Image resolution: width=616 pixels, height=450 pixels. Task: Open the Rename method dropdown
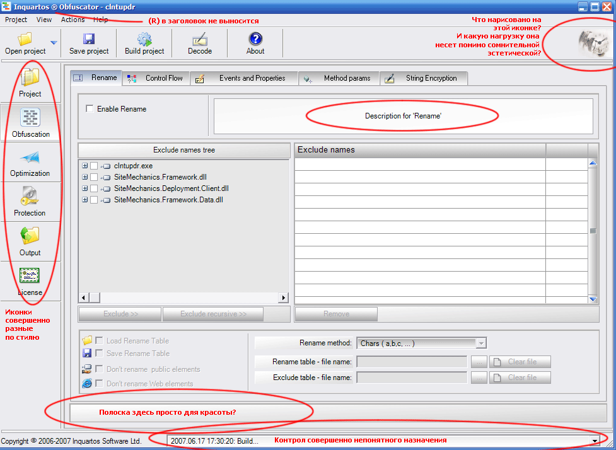coord(481,343)
